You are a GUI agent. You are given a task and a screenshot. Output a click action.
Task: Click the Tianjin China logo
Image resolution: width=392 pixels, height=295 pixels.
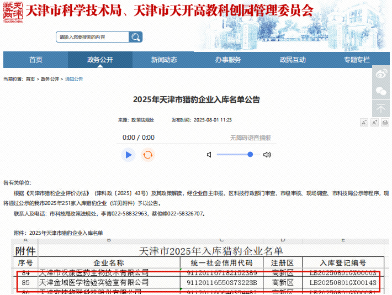tap(13, 12)
